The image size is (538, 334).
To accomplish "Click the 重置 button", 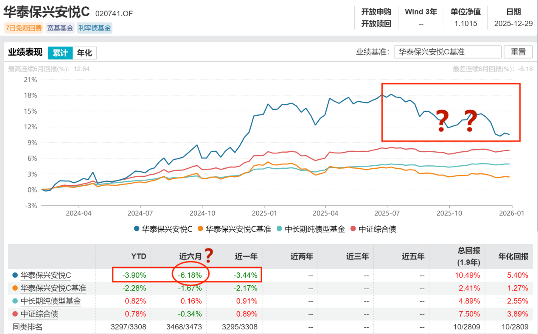I will [518, 52].
